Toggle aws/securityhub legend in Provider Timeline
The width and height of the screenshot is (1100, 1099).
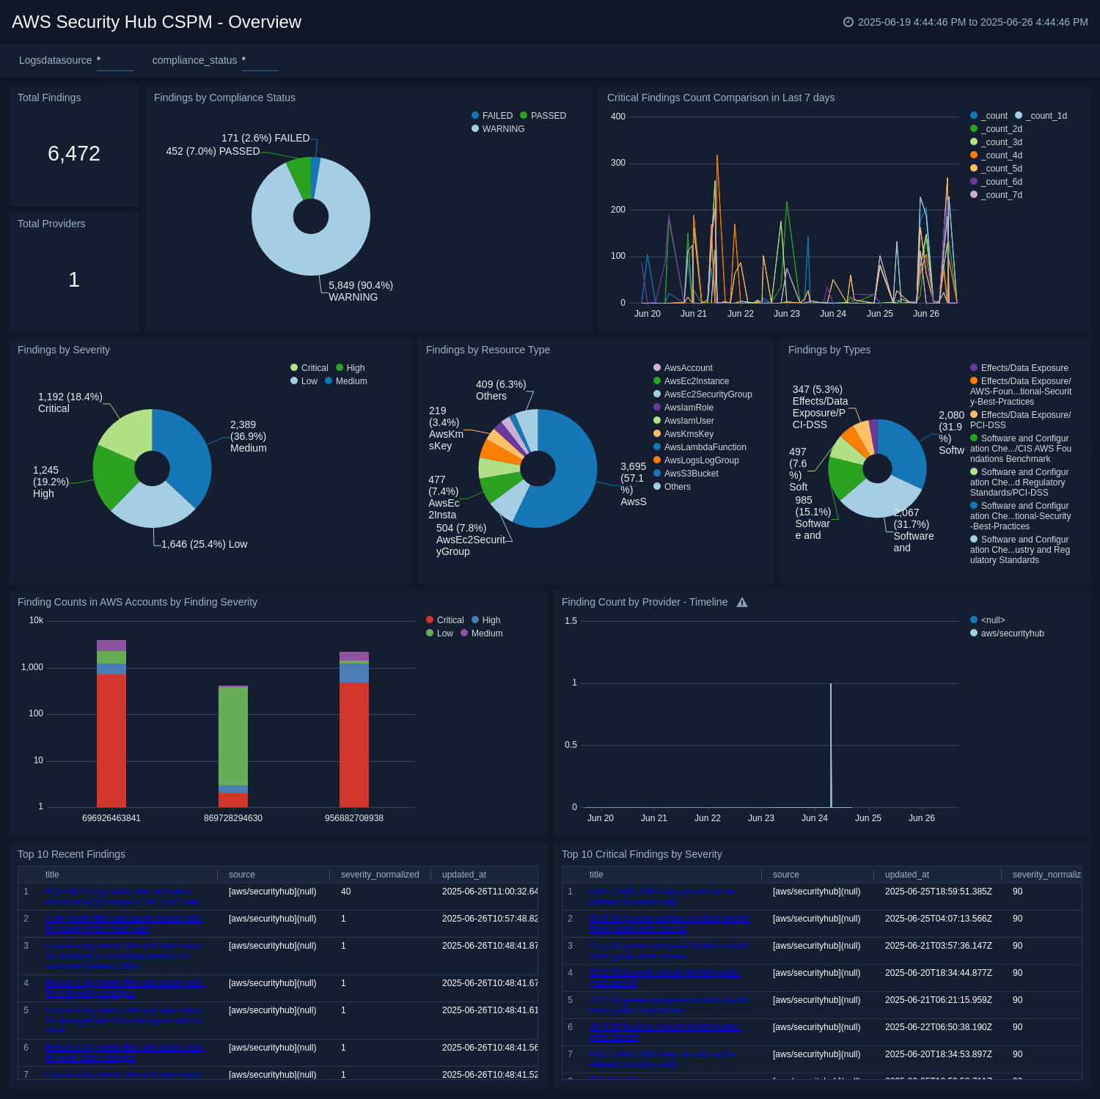coord(1007,633)
